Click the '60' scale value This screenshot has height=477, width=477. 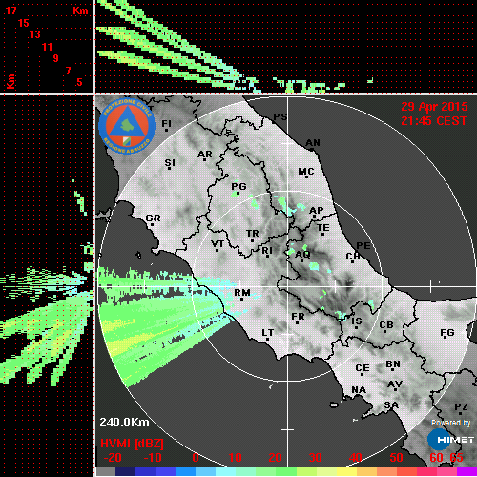click(x=436, y=458)
